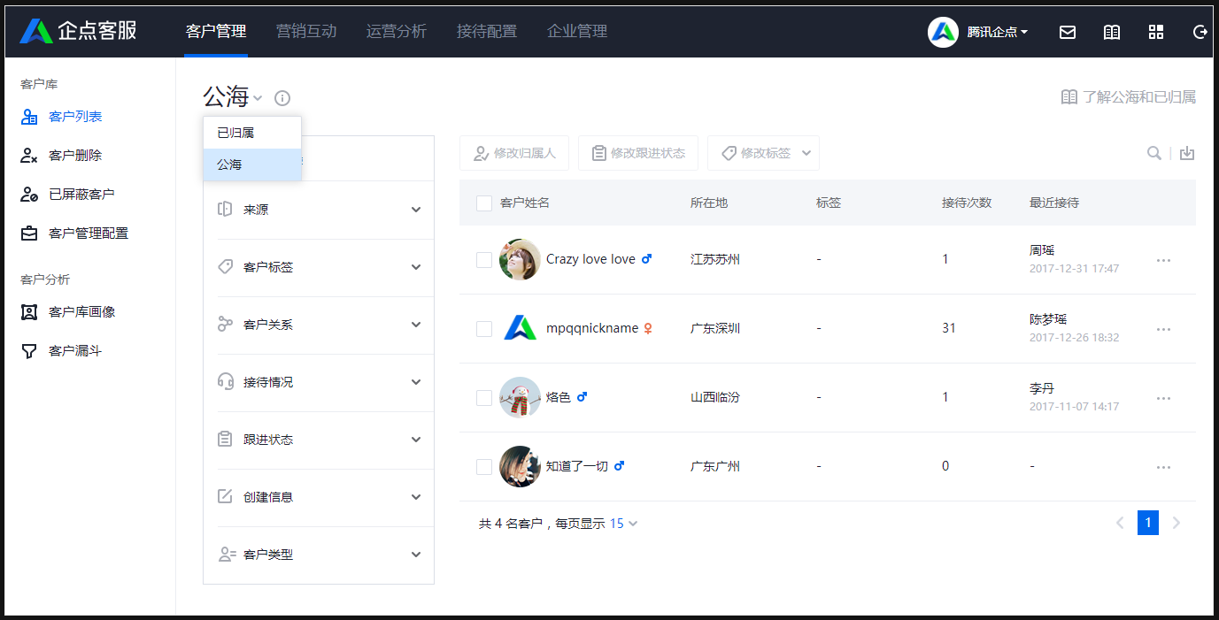
Task: Go to page 1 in pagination
Action: coord(1147,524)
